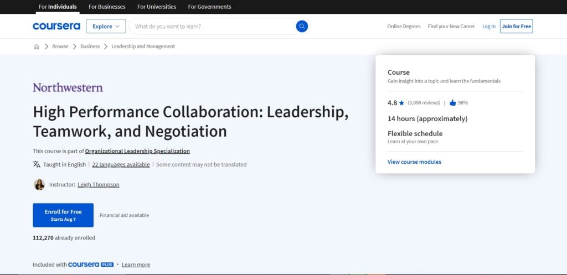Click the translate language icon
Screen dimensions: 567x275
click(37, 164)
